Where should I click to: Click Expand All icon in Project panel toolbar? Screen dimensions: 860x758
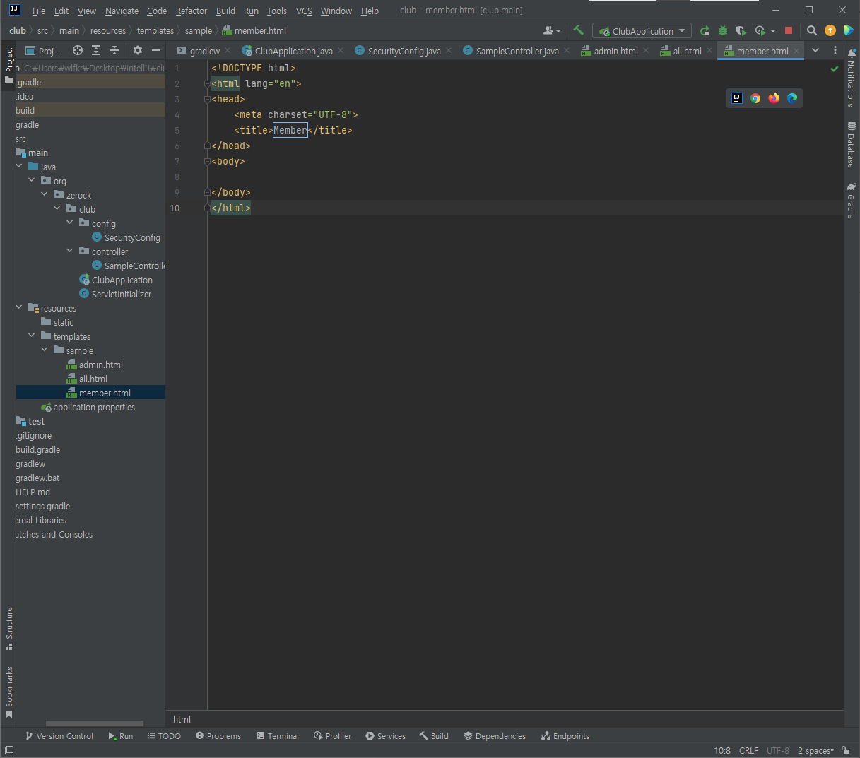point(96,50)
